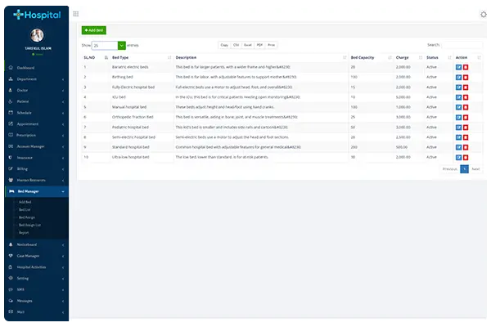This screenshot has width=491, height=327.
Task: Edit the Bariatric electric beds row
Action: point(458,66)
